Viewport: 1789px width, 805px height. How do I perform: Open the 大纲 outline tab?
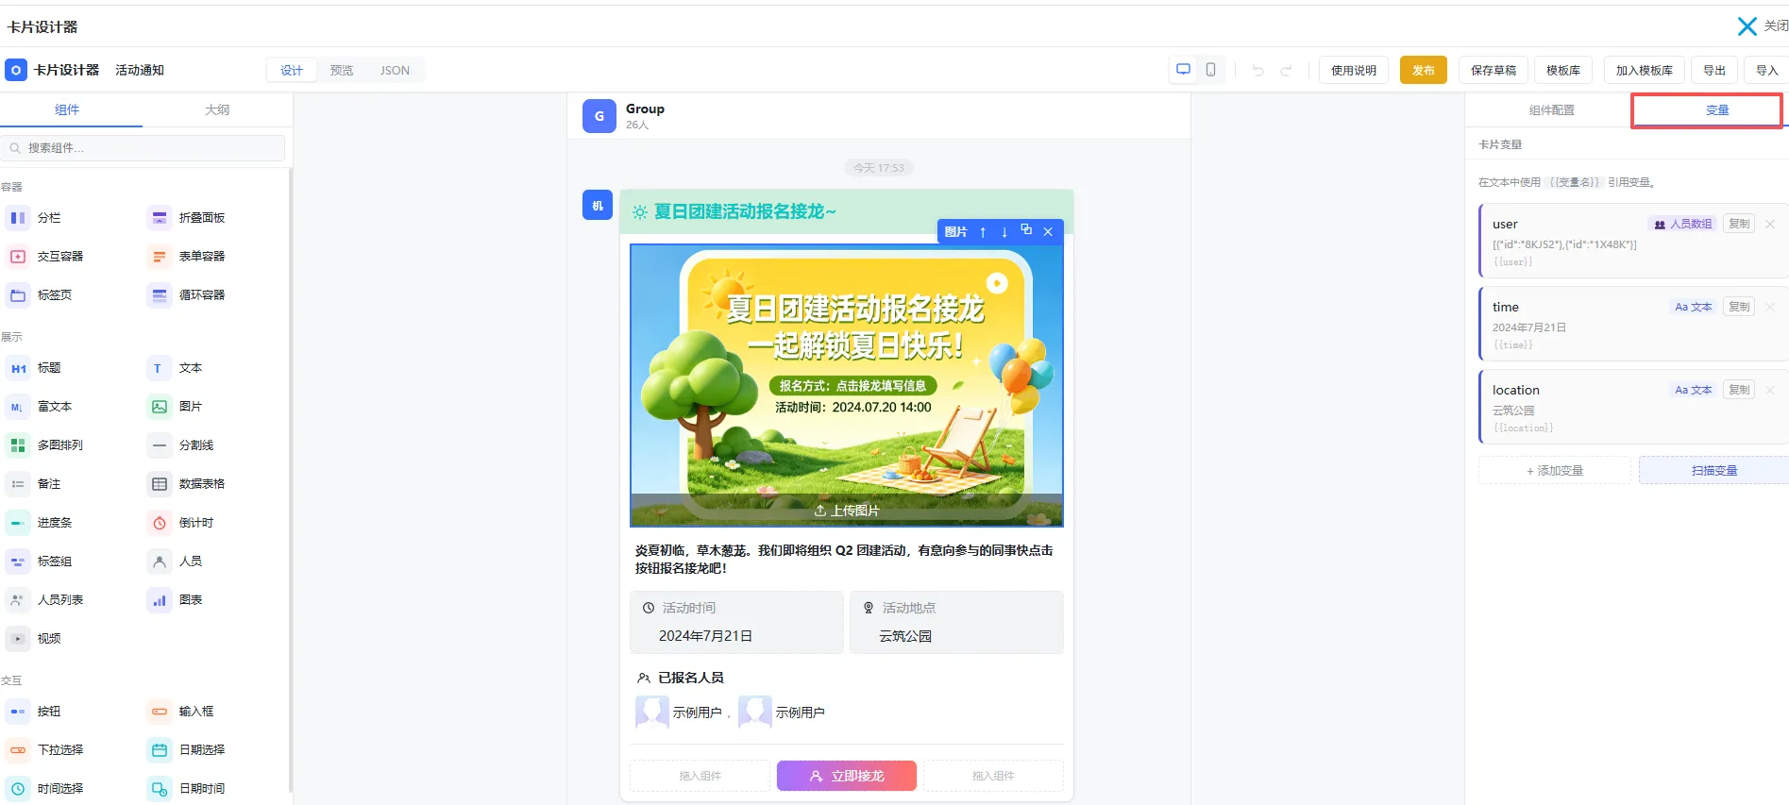click(x=217, y=110)
